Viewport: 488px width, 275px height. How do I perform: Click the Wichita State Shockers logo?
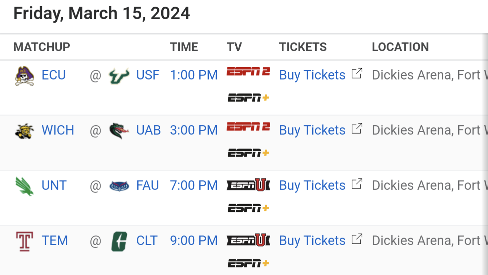click(24, 131)
